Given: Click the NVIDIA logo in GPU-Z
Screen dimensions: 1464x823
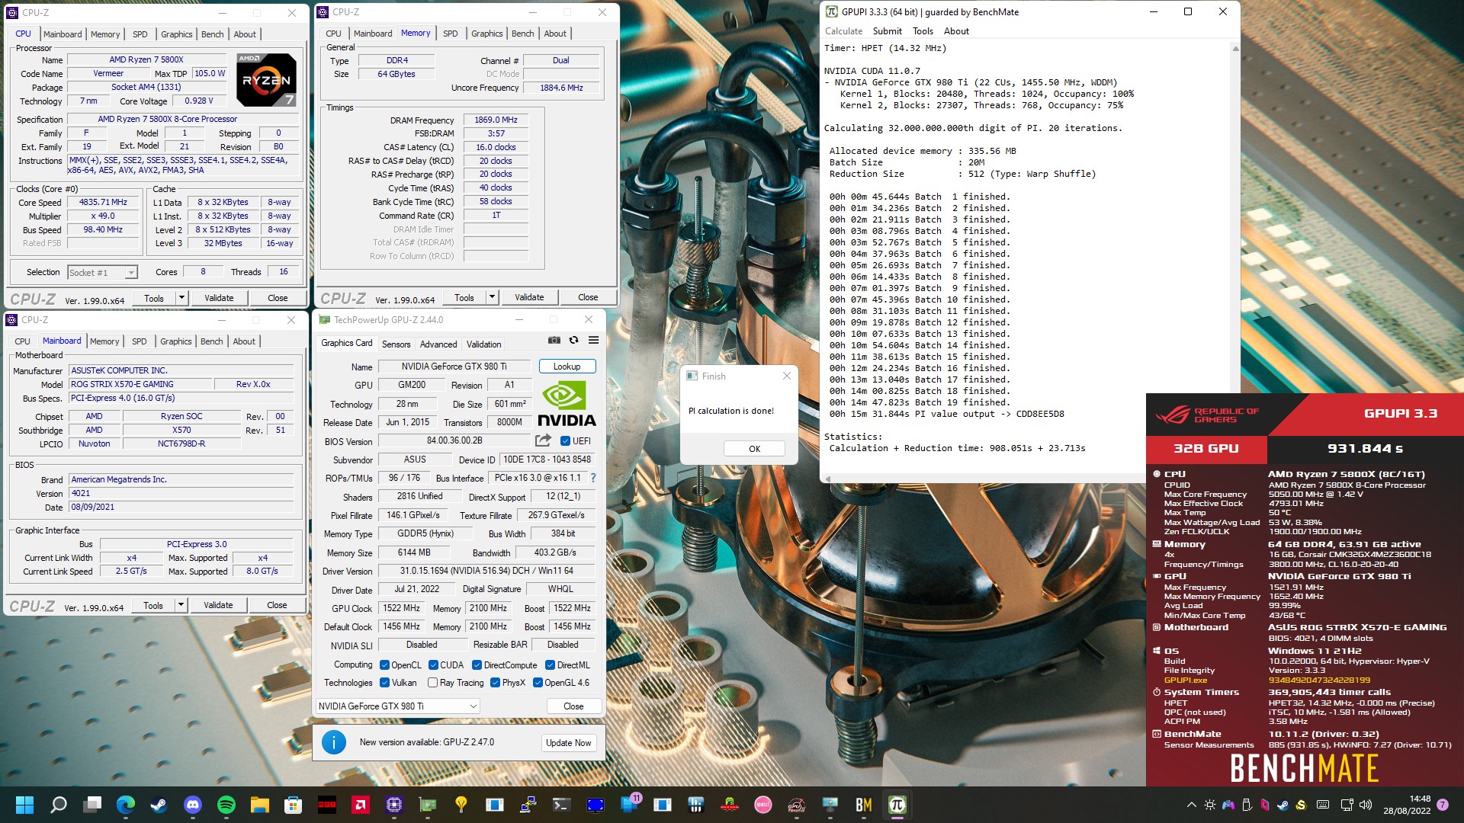Looking at the screenshot, I should pos(567,404).
